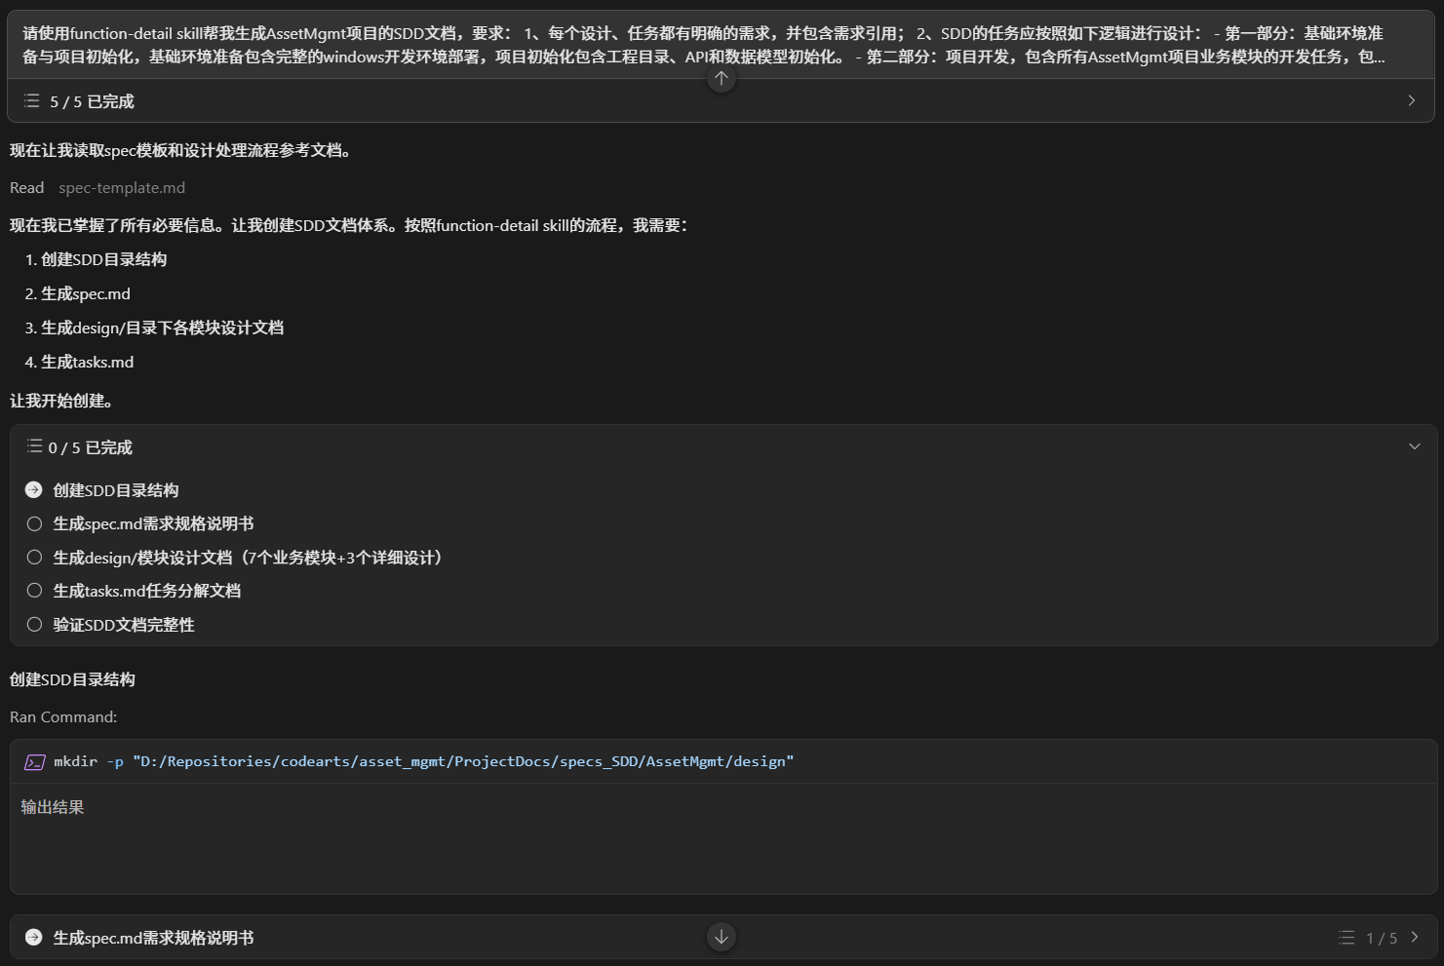Toggle the 生成spec.md需求规格说明书 task circle

[34, 523]
